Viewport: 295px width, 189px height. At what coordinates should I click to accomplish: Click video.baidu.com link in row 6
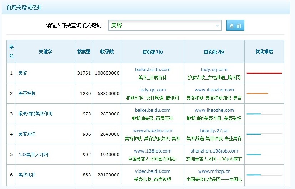152,171
